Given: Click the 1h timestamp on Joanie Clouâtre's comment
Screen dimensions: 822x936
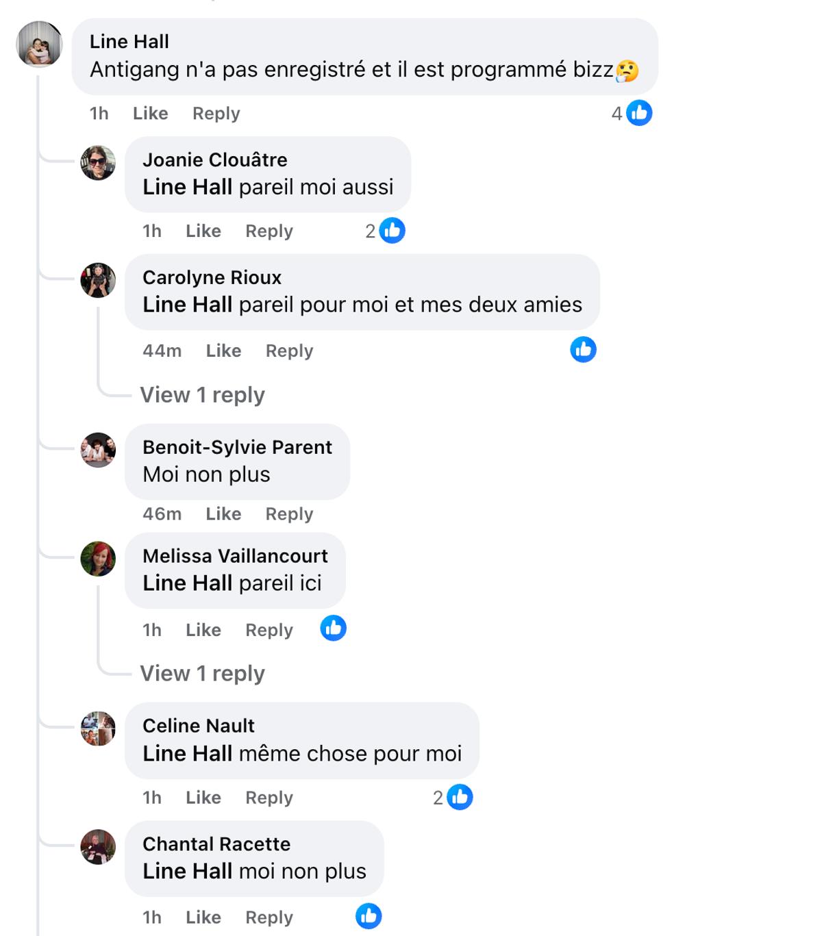Looking at the screenshot, I should click(x=152, y=231).
